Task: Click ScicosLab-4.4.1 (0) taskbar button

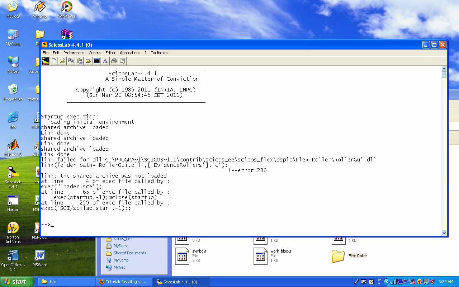Action: click(181, 282)
